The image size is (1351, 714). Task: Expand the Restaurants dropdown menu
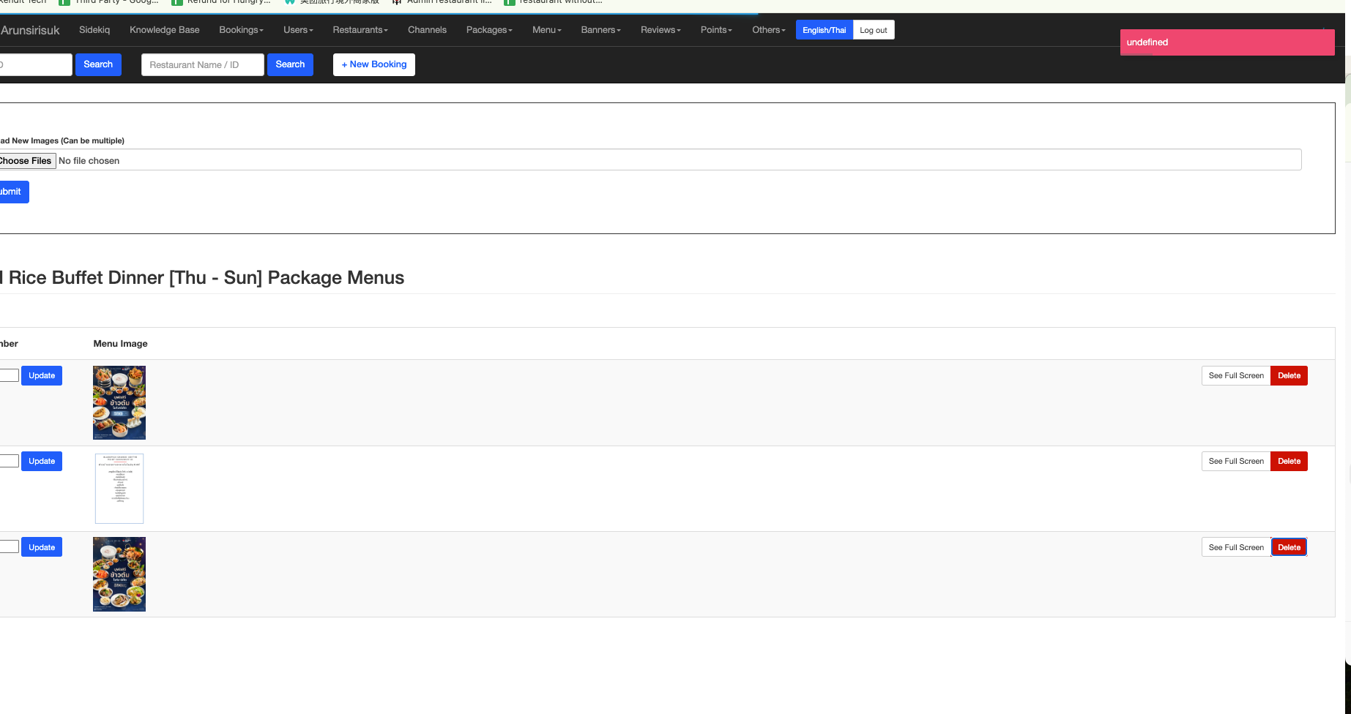(x=360, y=30)
